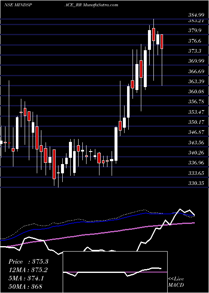Click the 376.6 price axis label

point(195,41)
